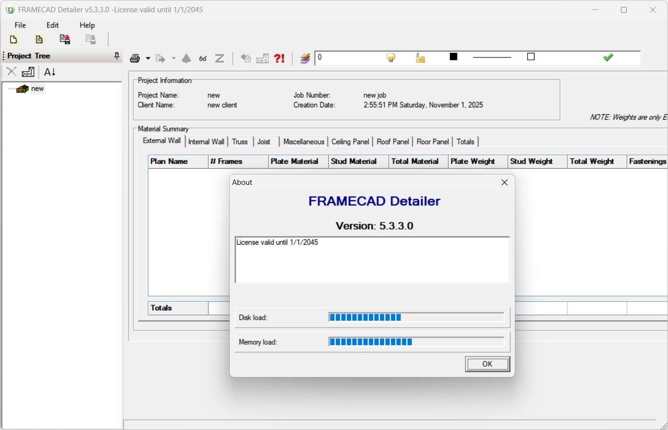This screenshot has width=668, height=430.
Task: Click the black layer color swatch
Action: [454, 57]
